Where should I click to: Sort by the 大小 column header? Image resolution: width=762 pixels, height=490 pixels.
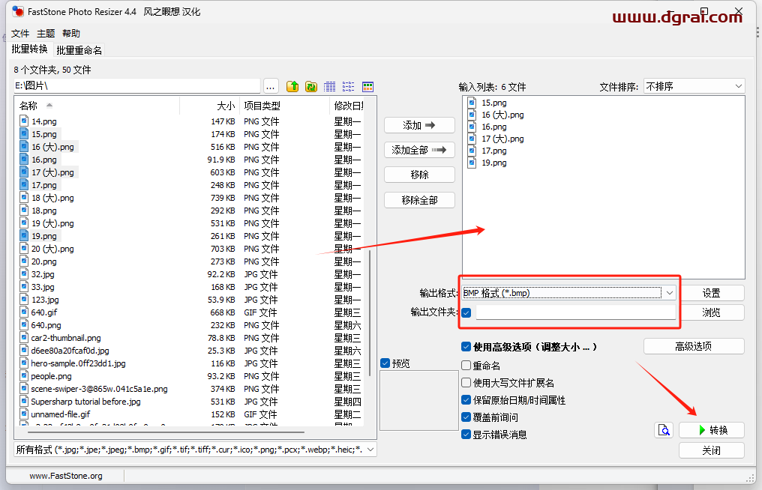click(209, 106)
